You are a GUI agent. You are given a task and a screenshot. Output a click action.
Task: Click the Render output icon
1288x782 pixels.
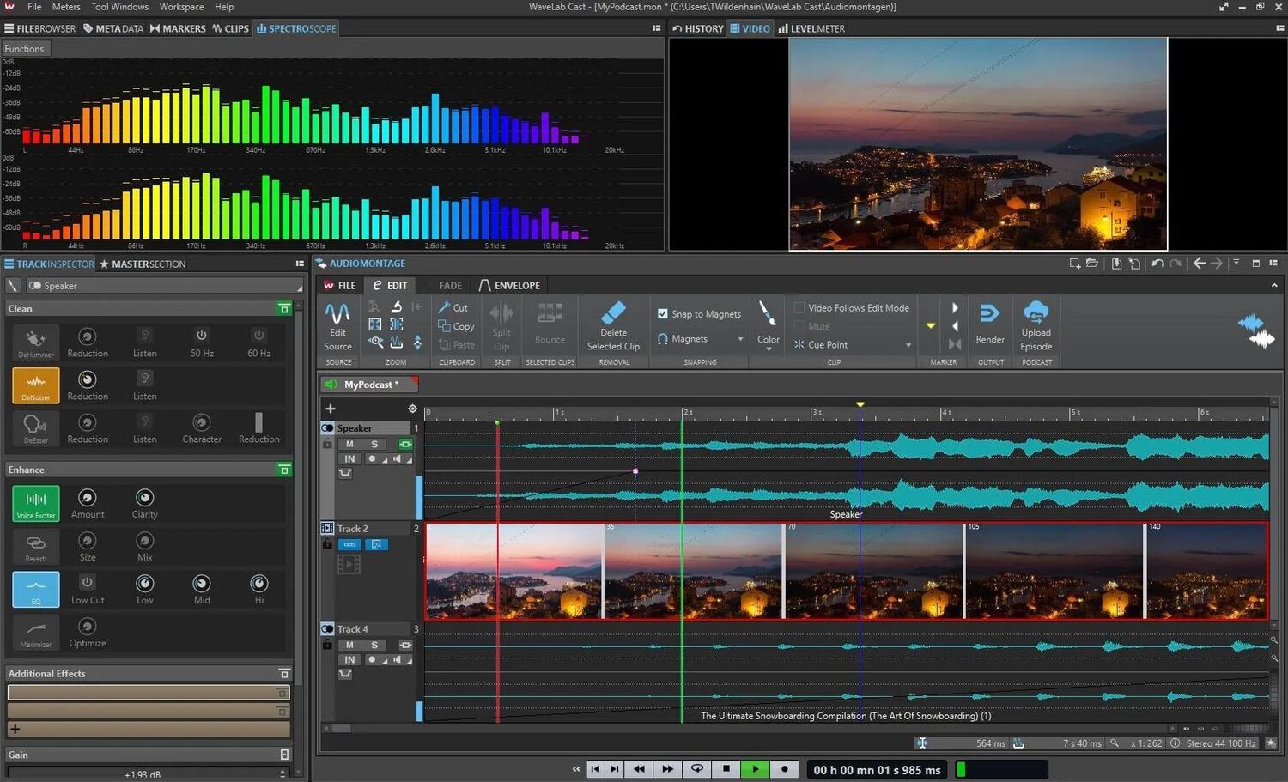click(990, 314)
